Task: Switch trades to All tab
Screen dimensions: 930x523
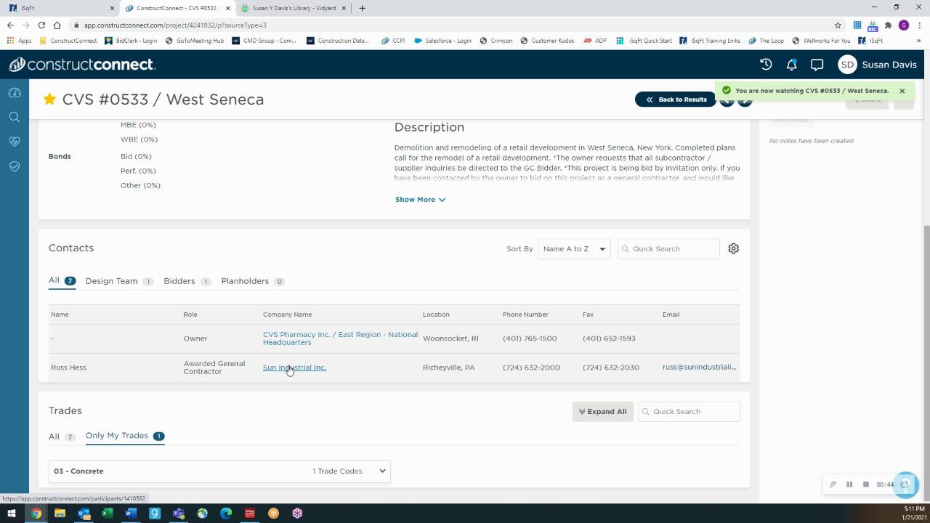Action: coord(62,437)
